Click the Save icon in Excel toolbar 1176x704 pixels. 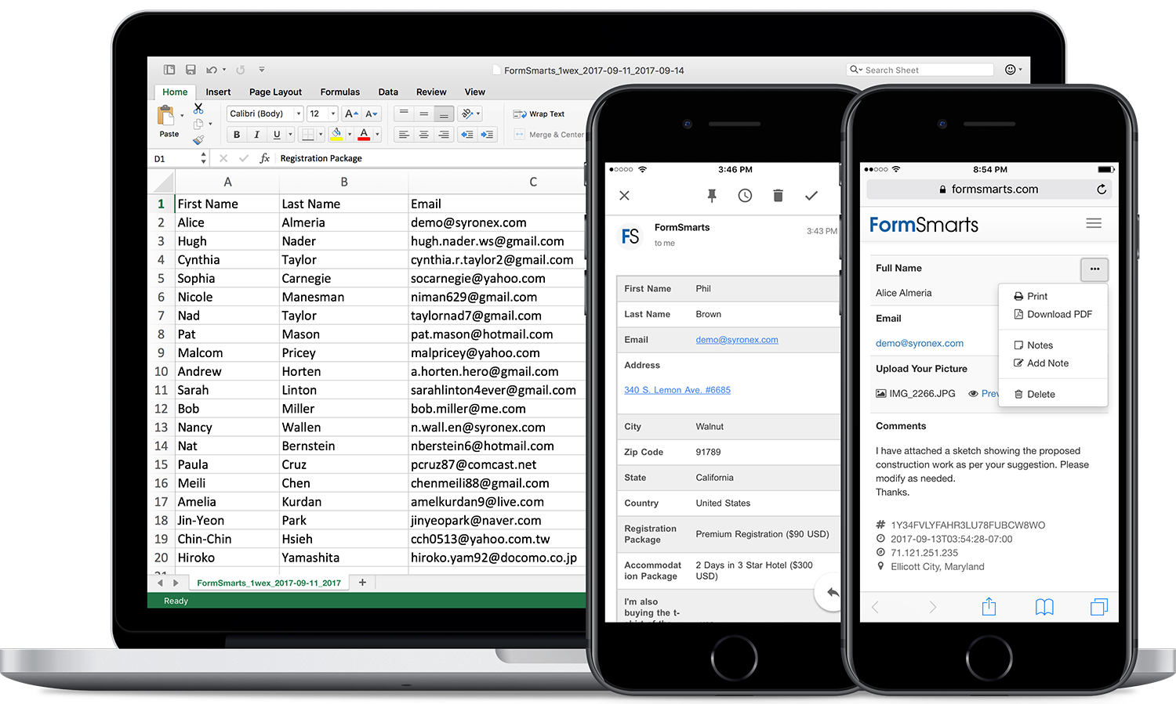(191, 70)
